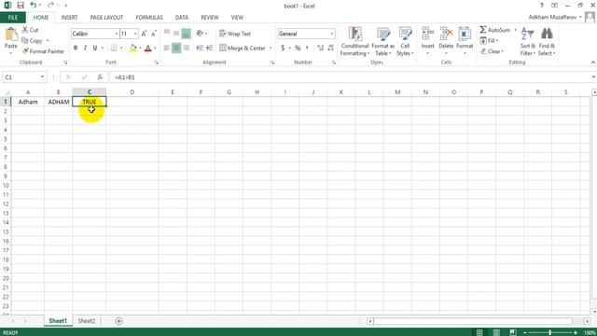Switch to the INSERT ribbon tab
This screenshot has width=597, height=336.
[x=69, y=18]
